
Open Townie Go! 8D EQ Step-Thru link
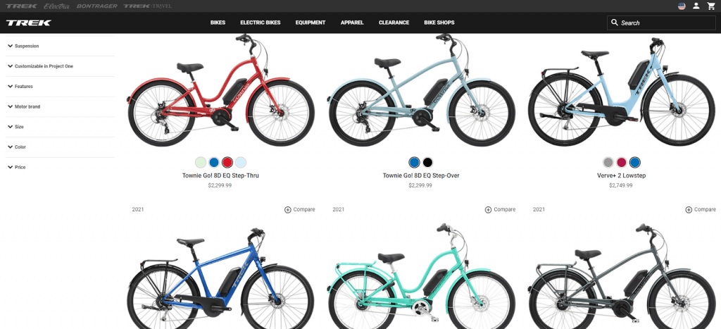[220, 176]
